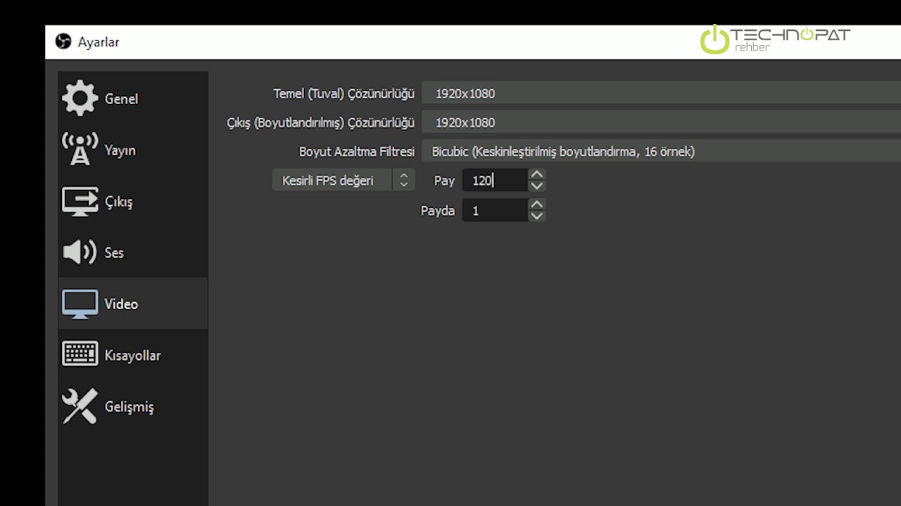Click the Boyut Azaltma Filtresi label

(x=357, y=151)
